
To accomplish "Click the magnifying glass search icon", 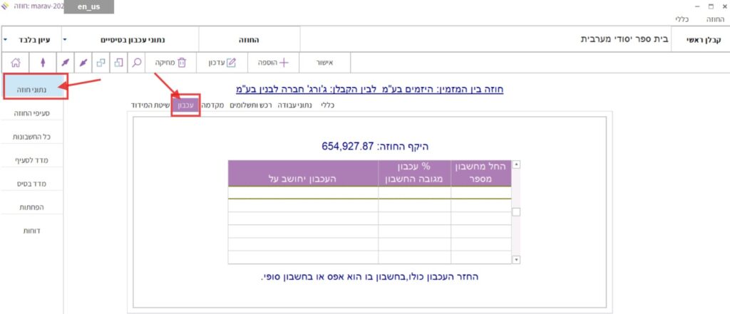I will pyautogui.click(x=136, y=63).
